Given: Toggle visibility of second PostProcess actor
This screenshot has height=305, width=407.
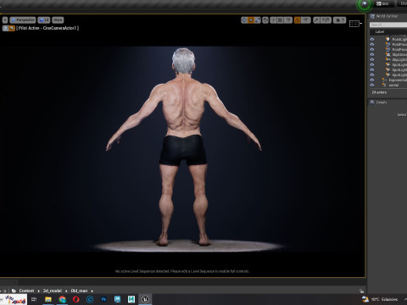Looking at the screenshot, I should 372,49.
